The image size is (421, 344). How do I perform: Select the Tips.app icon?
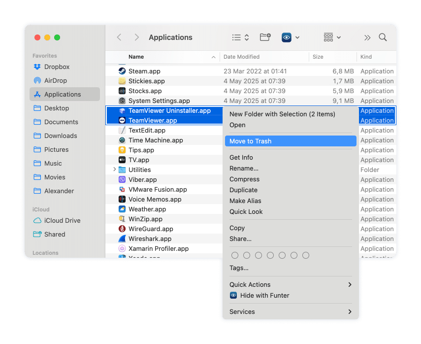click(122, 150)
